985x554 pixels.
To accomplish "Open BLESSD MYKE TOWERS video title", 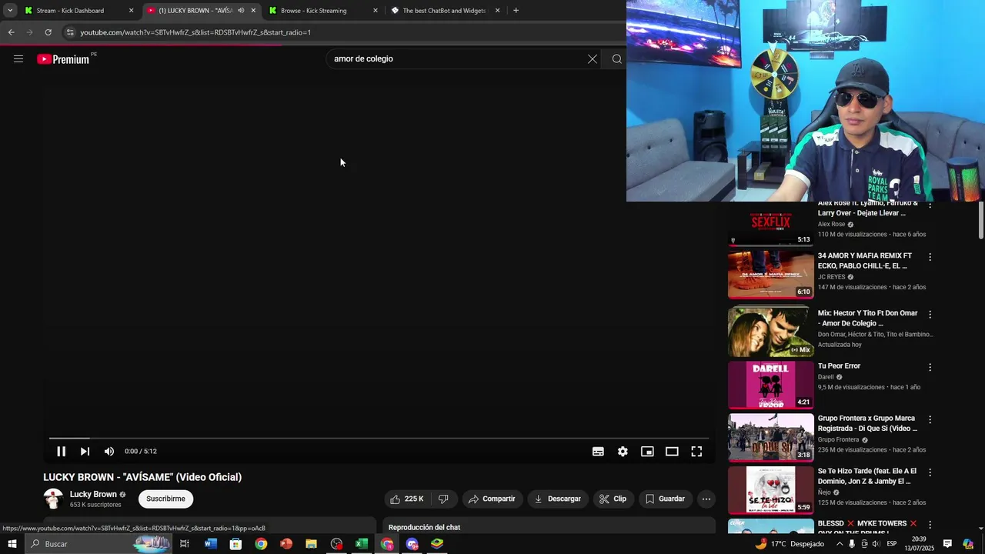I will click(x=867, y=528).
